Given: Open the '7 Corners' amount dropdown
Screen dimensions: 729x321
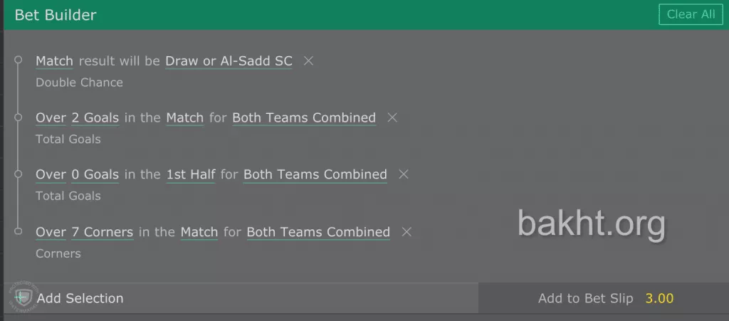Looking at the screenshot, I should pos(102,232).
